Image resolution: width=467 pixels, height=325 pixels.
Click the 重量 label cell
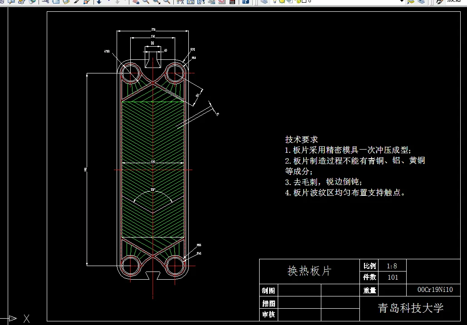[369, 290]
